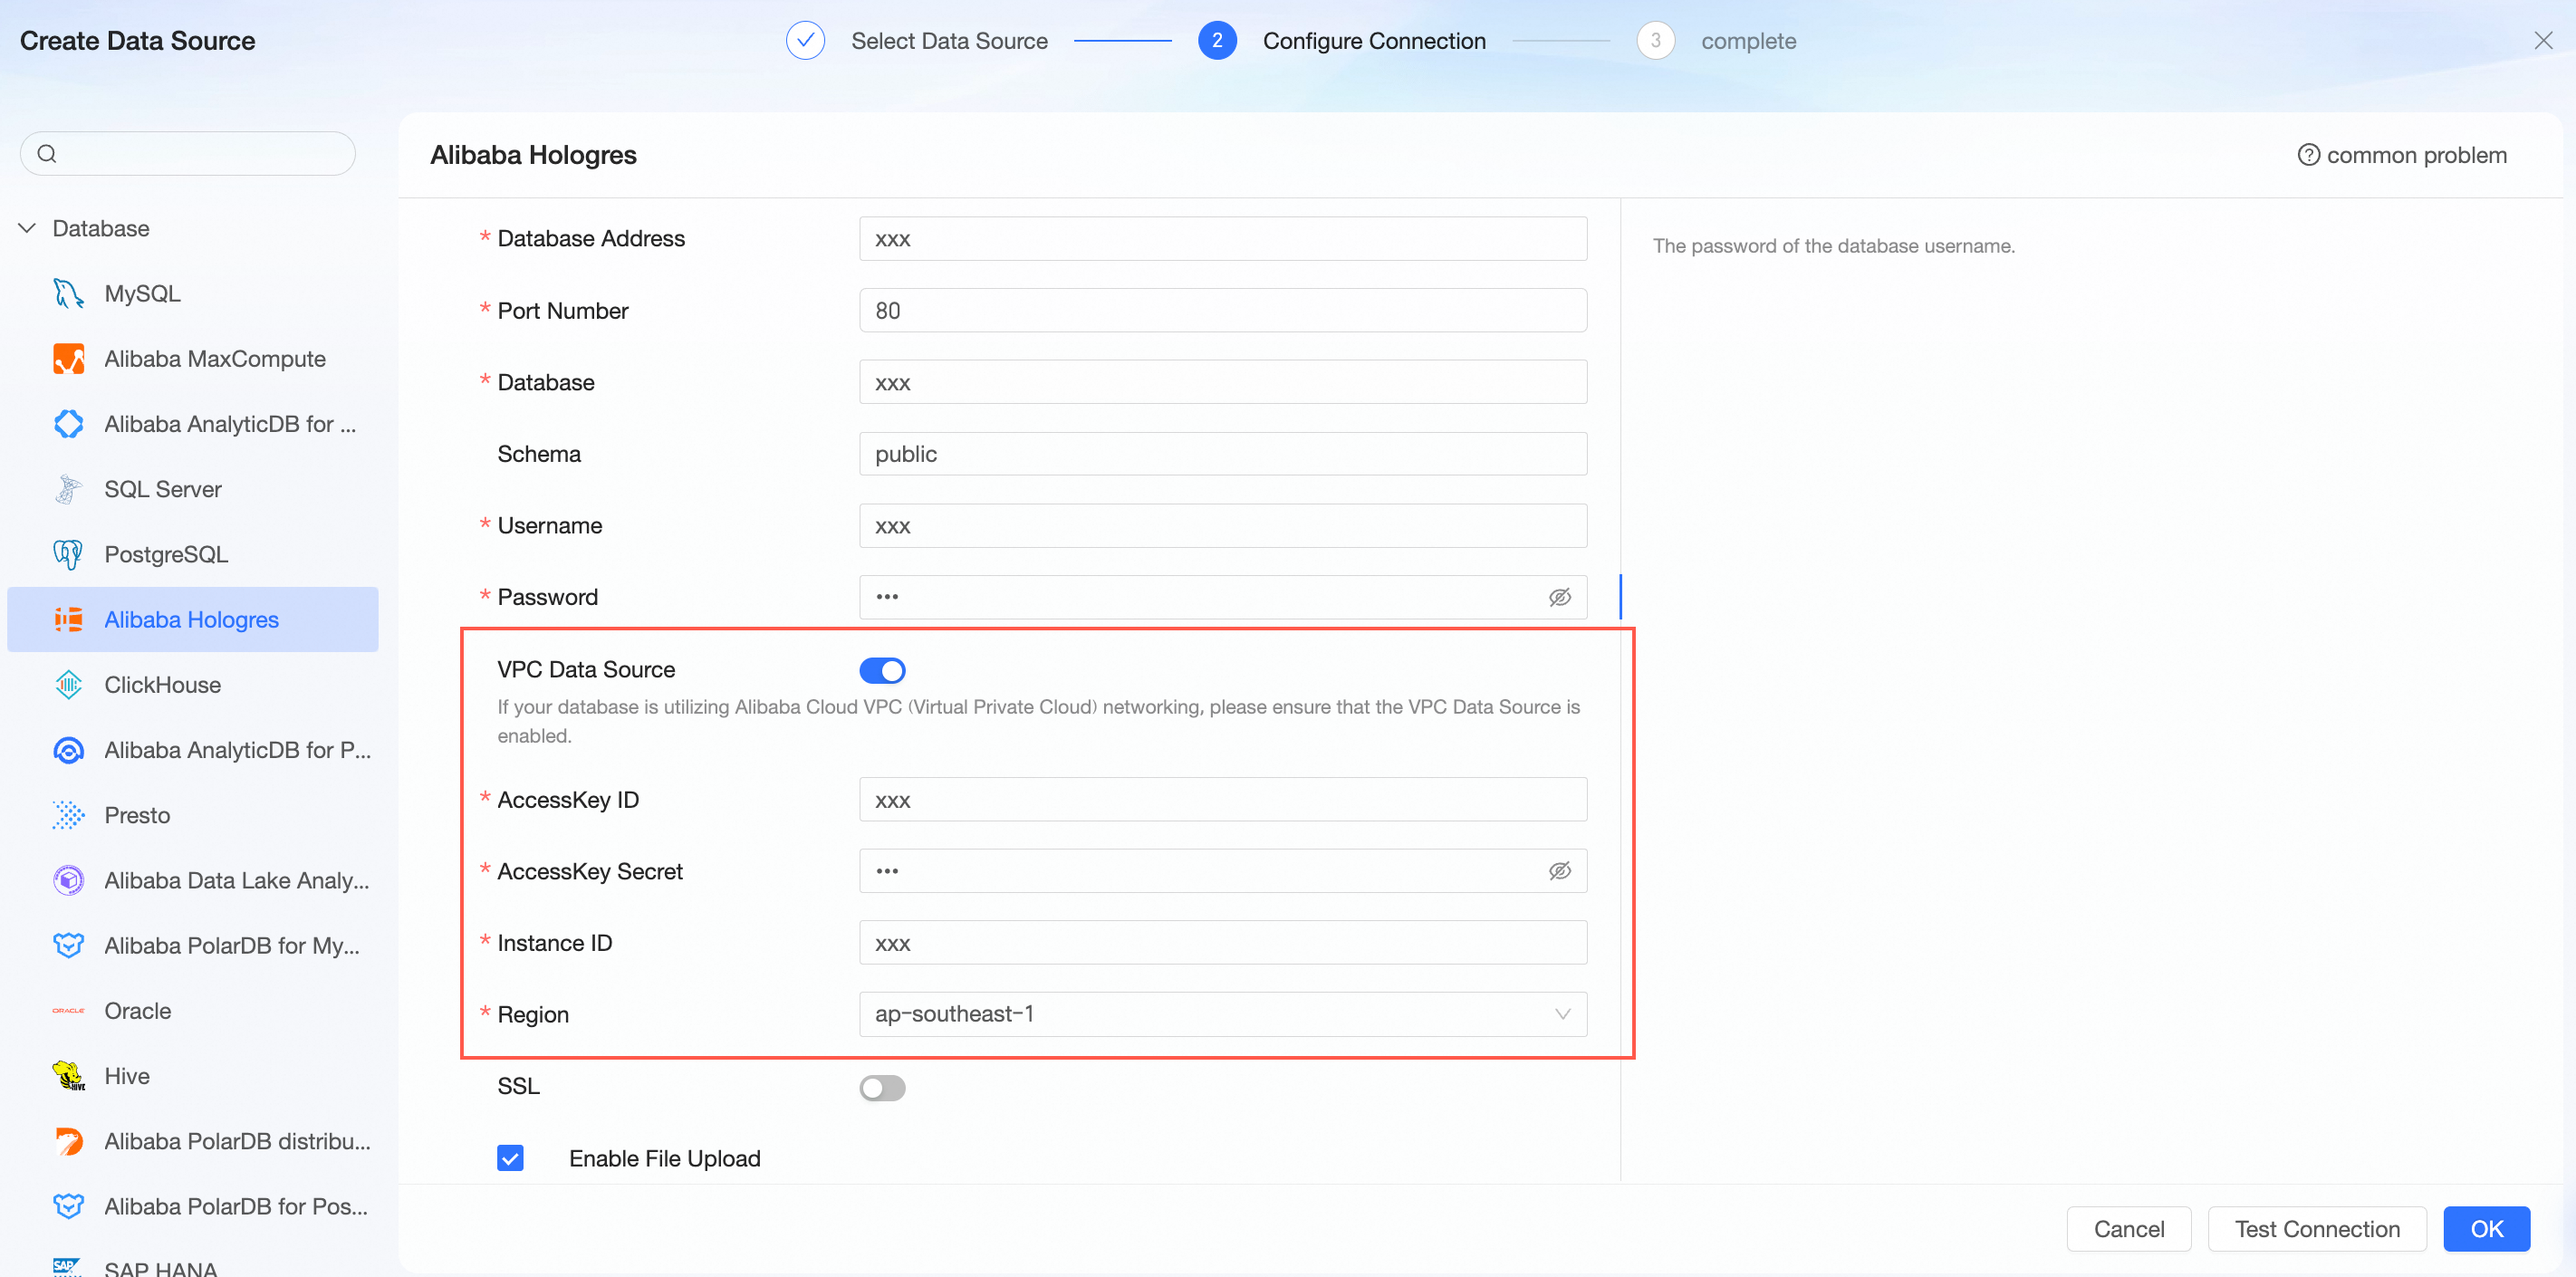Click Test Connection button

2317,1229
